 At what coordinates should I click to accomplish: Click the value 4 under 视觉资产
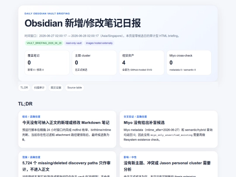tap(124, 62)
